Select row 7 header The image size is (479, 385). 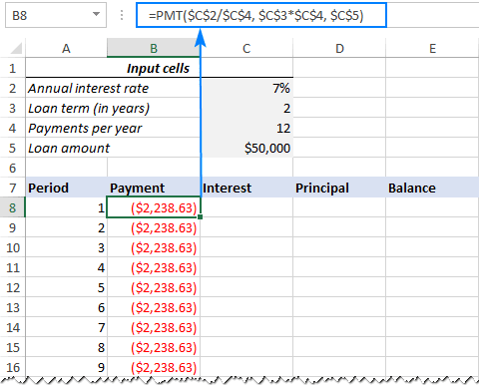13,188
